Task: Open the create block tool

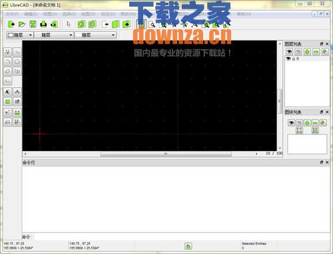Action: (7, 122)
